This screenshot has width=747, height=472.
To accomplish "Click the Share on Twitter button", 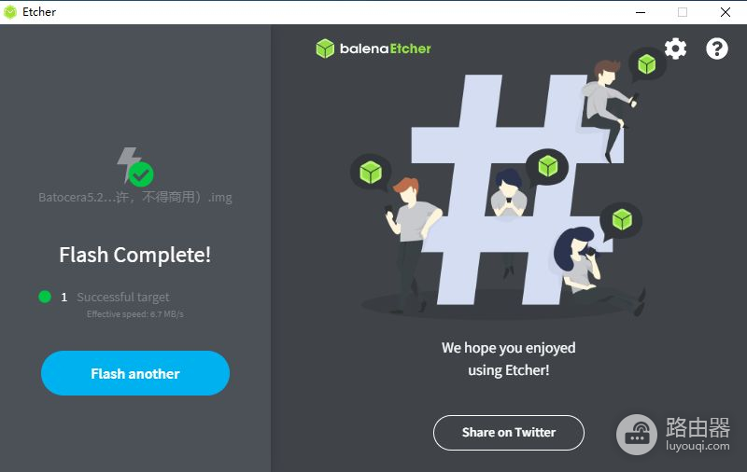I will (x=508, y=433).
